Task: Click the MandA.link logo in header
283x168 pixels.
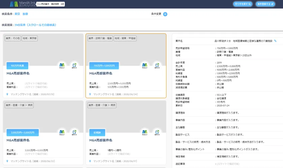Action: pos(22,4)
